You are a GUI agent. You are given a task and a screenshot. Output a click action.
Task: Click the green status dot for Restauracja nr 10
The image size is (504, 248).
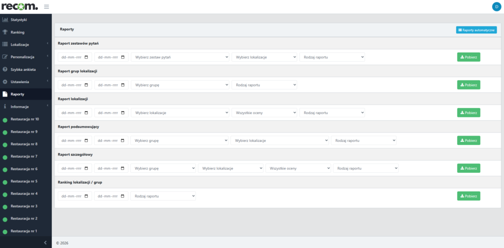point(5,120)
